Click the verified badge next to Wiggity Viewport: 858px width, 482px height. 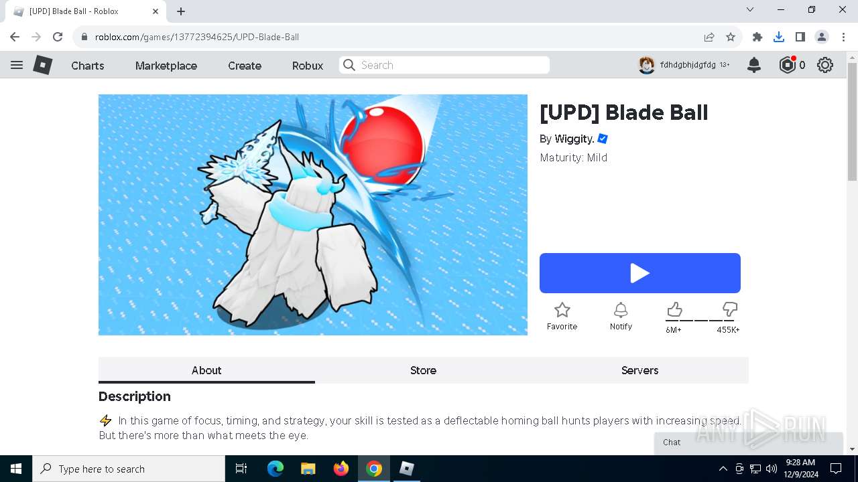603,139
